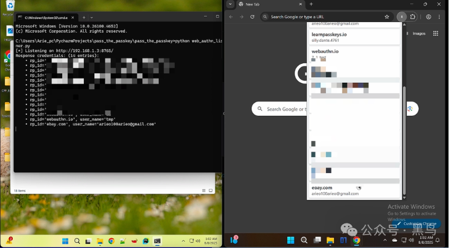Screen dimensions: 451x248
Task: Open Chrome icon on right taskbar
Action: [356, 240]
